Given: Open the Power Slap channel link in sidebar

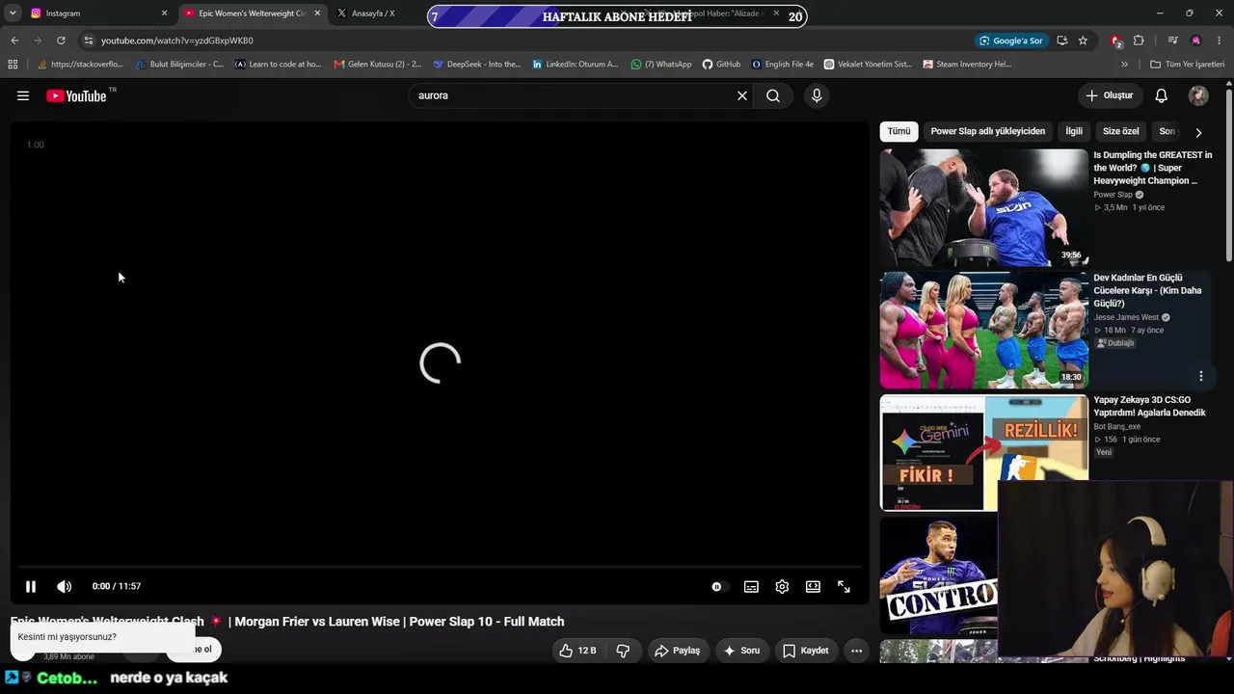Looking at the screenshot, I should tap(1113, 195).
